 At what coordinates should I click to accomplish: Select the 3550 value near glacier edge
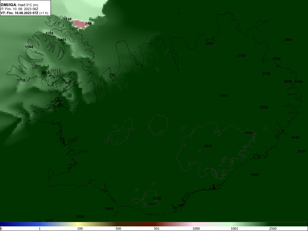click(x=249, y=133)
